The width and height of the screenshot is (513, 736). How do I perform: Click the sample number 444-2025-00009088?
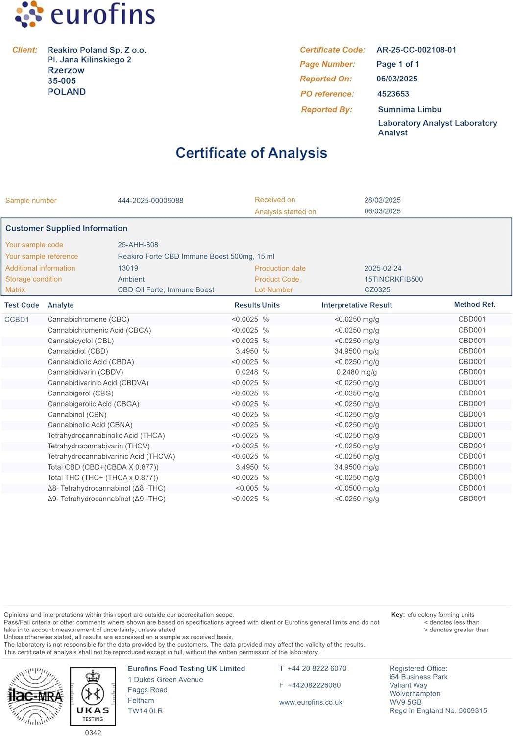(150, 200)
